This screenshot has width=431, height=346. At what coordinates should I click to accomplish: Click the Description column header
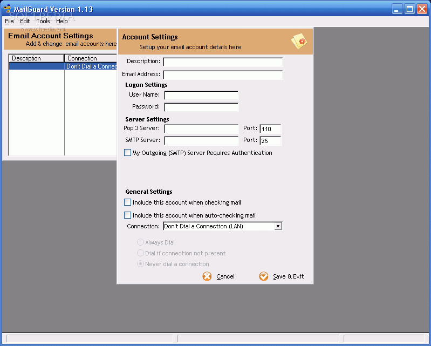(36, 58)
